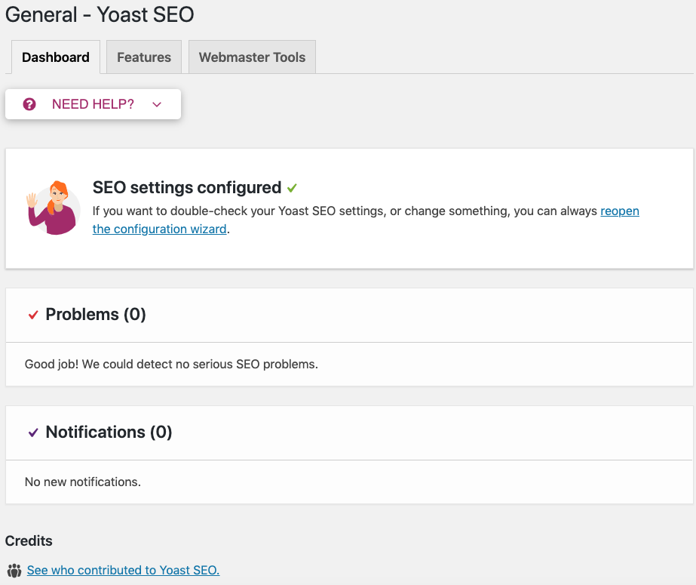696x585 pixels.
Task: Click the No new notifications message
Action: click(83, 482)
